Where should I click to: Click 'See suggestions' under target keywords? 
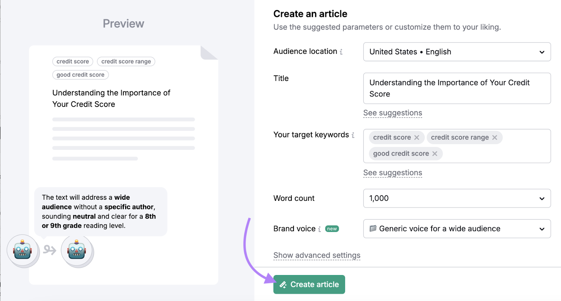[393, 173]
